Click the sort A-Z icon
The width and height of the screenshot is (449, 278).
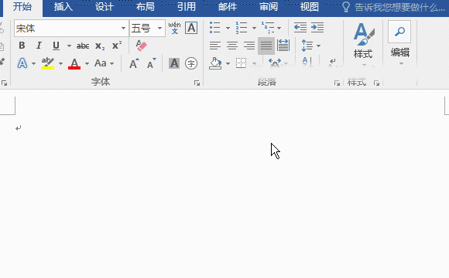pyautogui.click(x=307, y=62)
